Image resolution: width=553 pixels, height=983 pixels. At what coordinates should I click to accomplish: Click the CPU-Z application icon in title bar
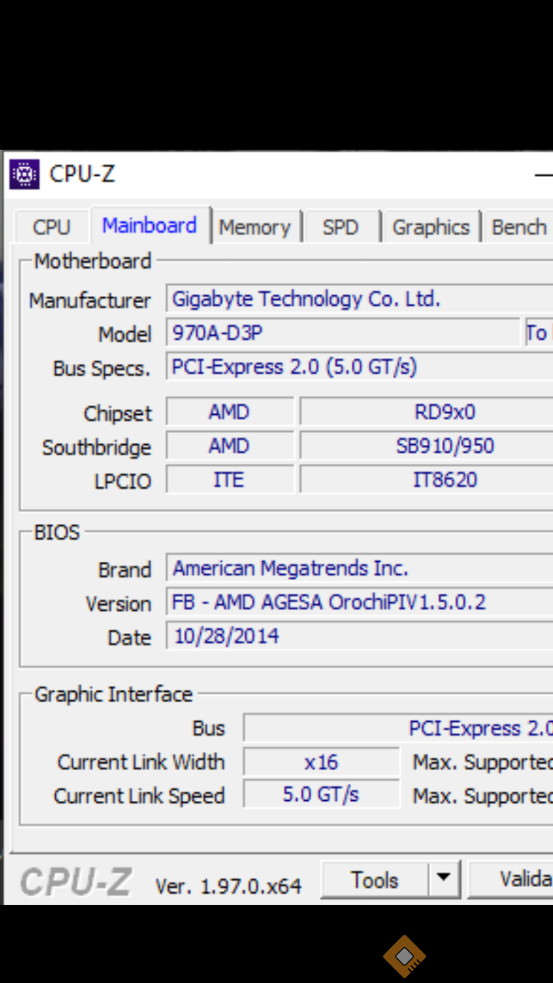[x=24, y=174]
